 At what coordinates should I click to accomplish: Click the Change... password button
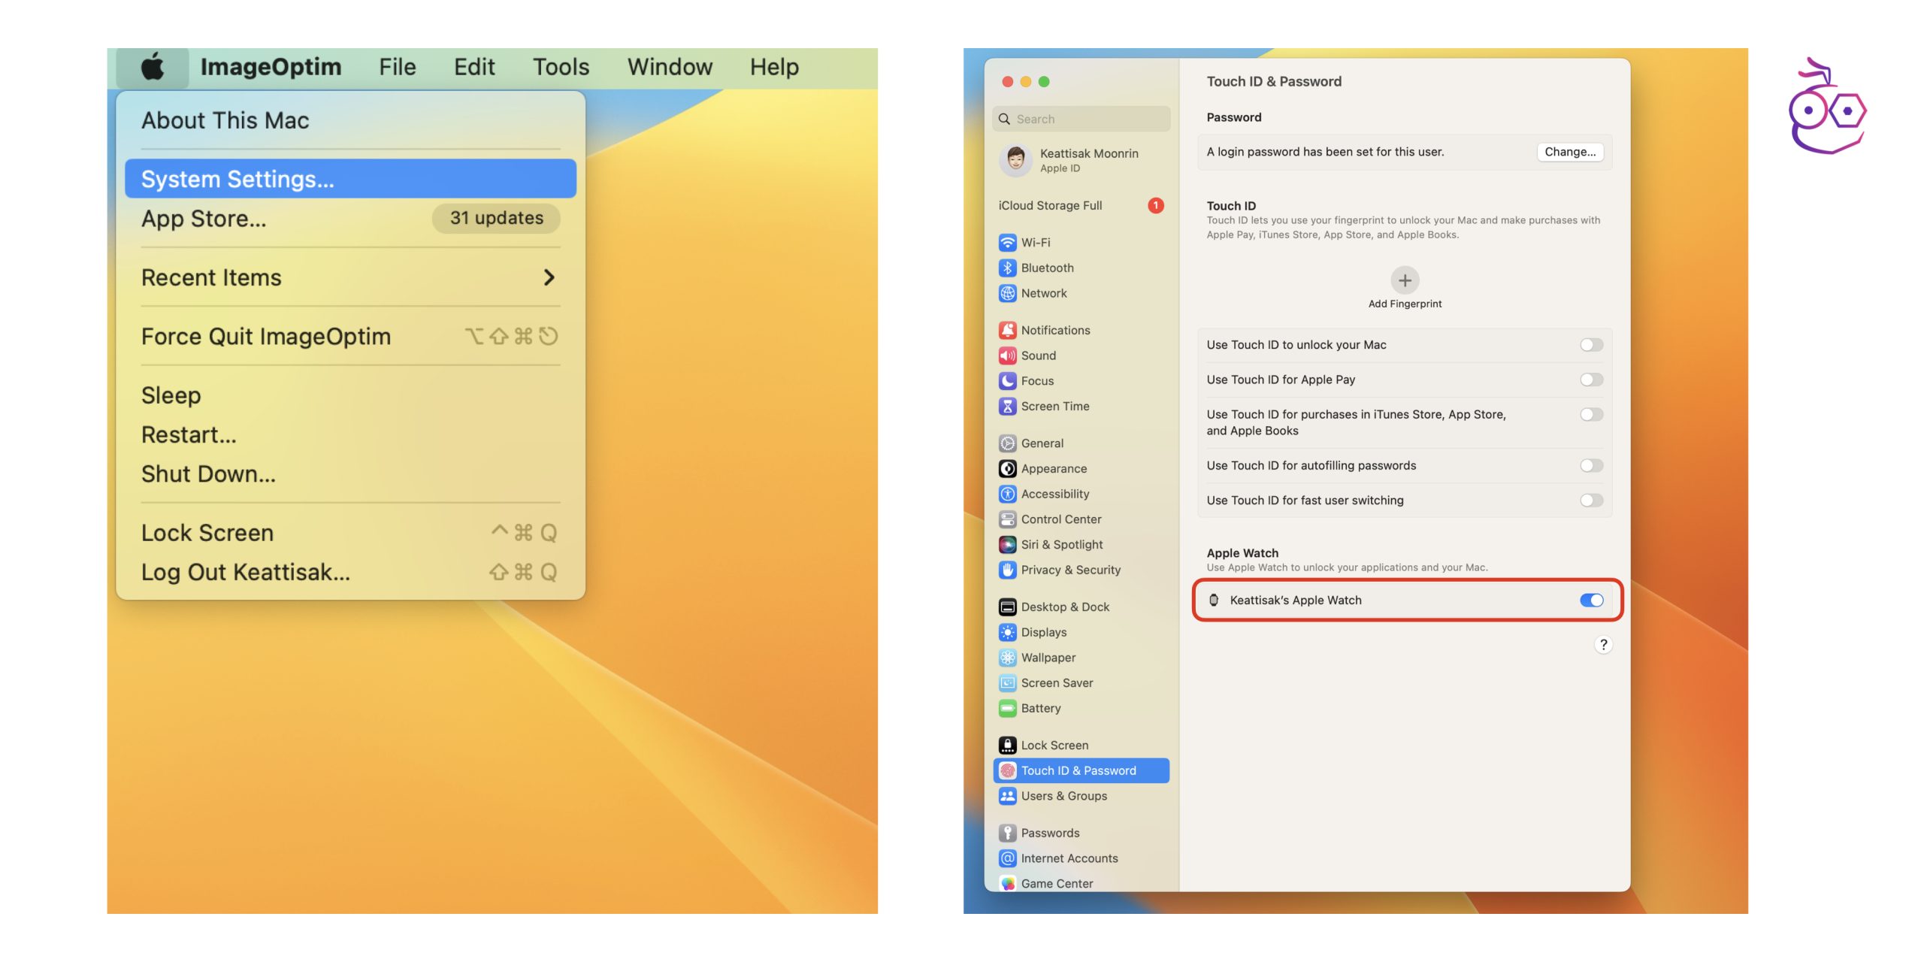point(1569,152)
